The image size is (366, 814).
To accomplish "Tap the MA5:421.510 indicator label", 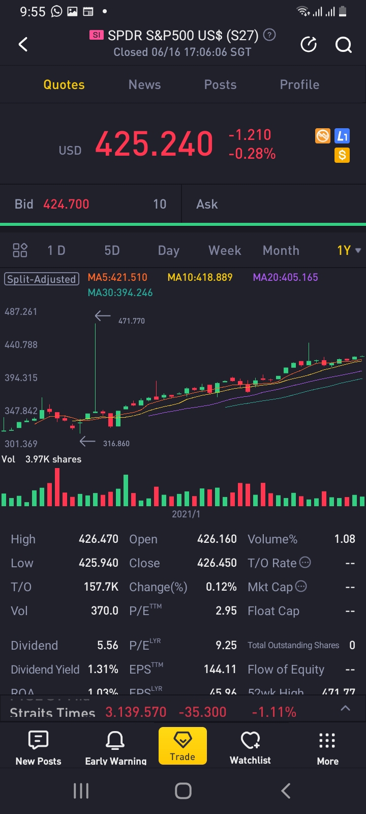I will [x=117, y=277].
